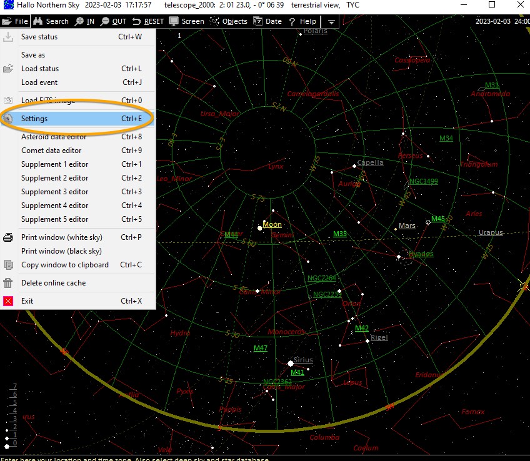Select Delete online cache
Image resolution: width=530 pixels, height=461 pixels.
coord(77,283)
